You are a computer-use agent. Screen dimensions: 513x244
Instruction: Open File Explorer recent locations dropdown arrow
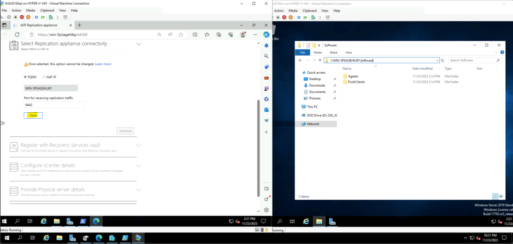click(315, 60)
